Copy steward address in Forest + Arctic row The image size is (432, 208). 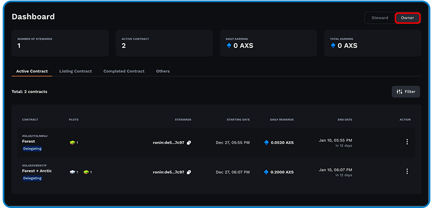pyautogui.click(x=188, y=172)
